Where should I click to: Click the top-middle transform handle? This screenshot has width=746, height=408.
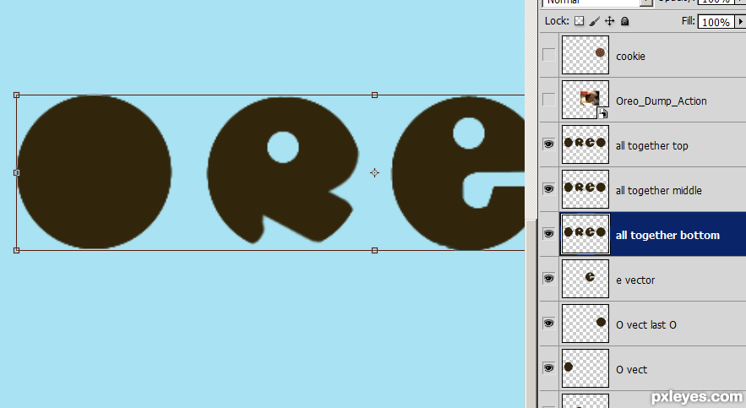[x=374, y=95]
